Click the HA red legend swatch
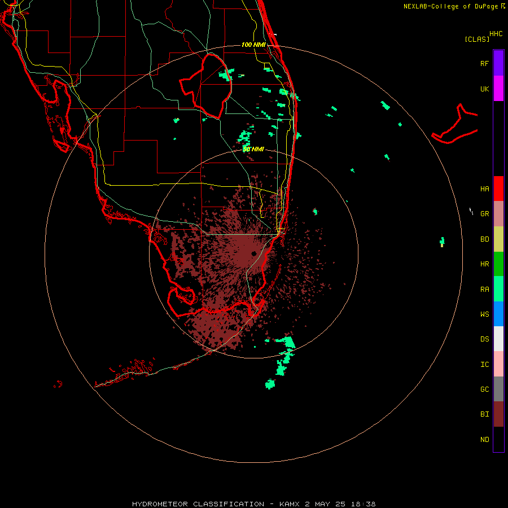This screenshot has width=508, height=508. pos(498,189)
